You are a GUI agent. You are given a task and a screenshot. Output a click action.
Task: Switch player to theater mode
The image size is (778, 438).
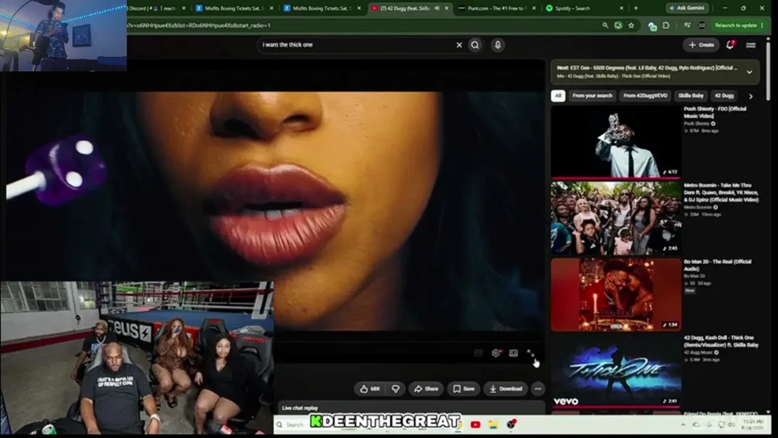(514, 353)
